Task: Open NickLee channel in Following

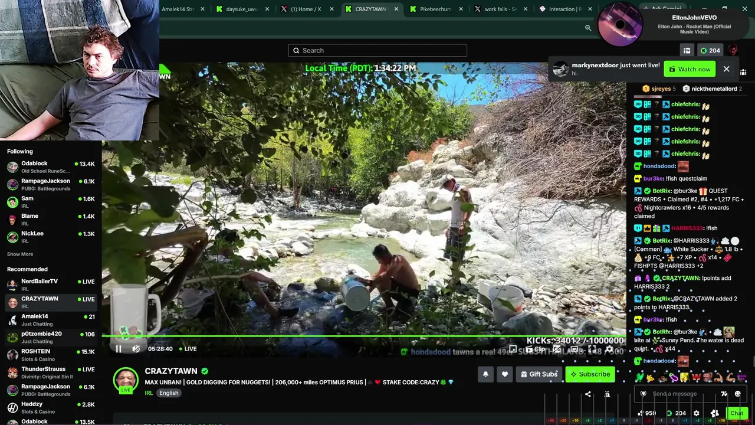Action: point(51,237)
